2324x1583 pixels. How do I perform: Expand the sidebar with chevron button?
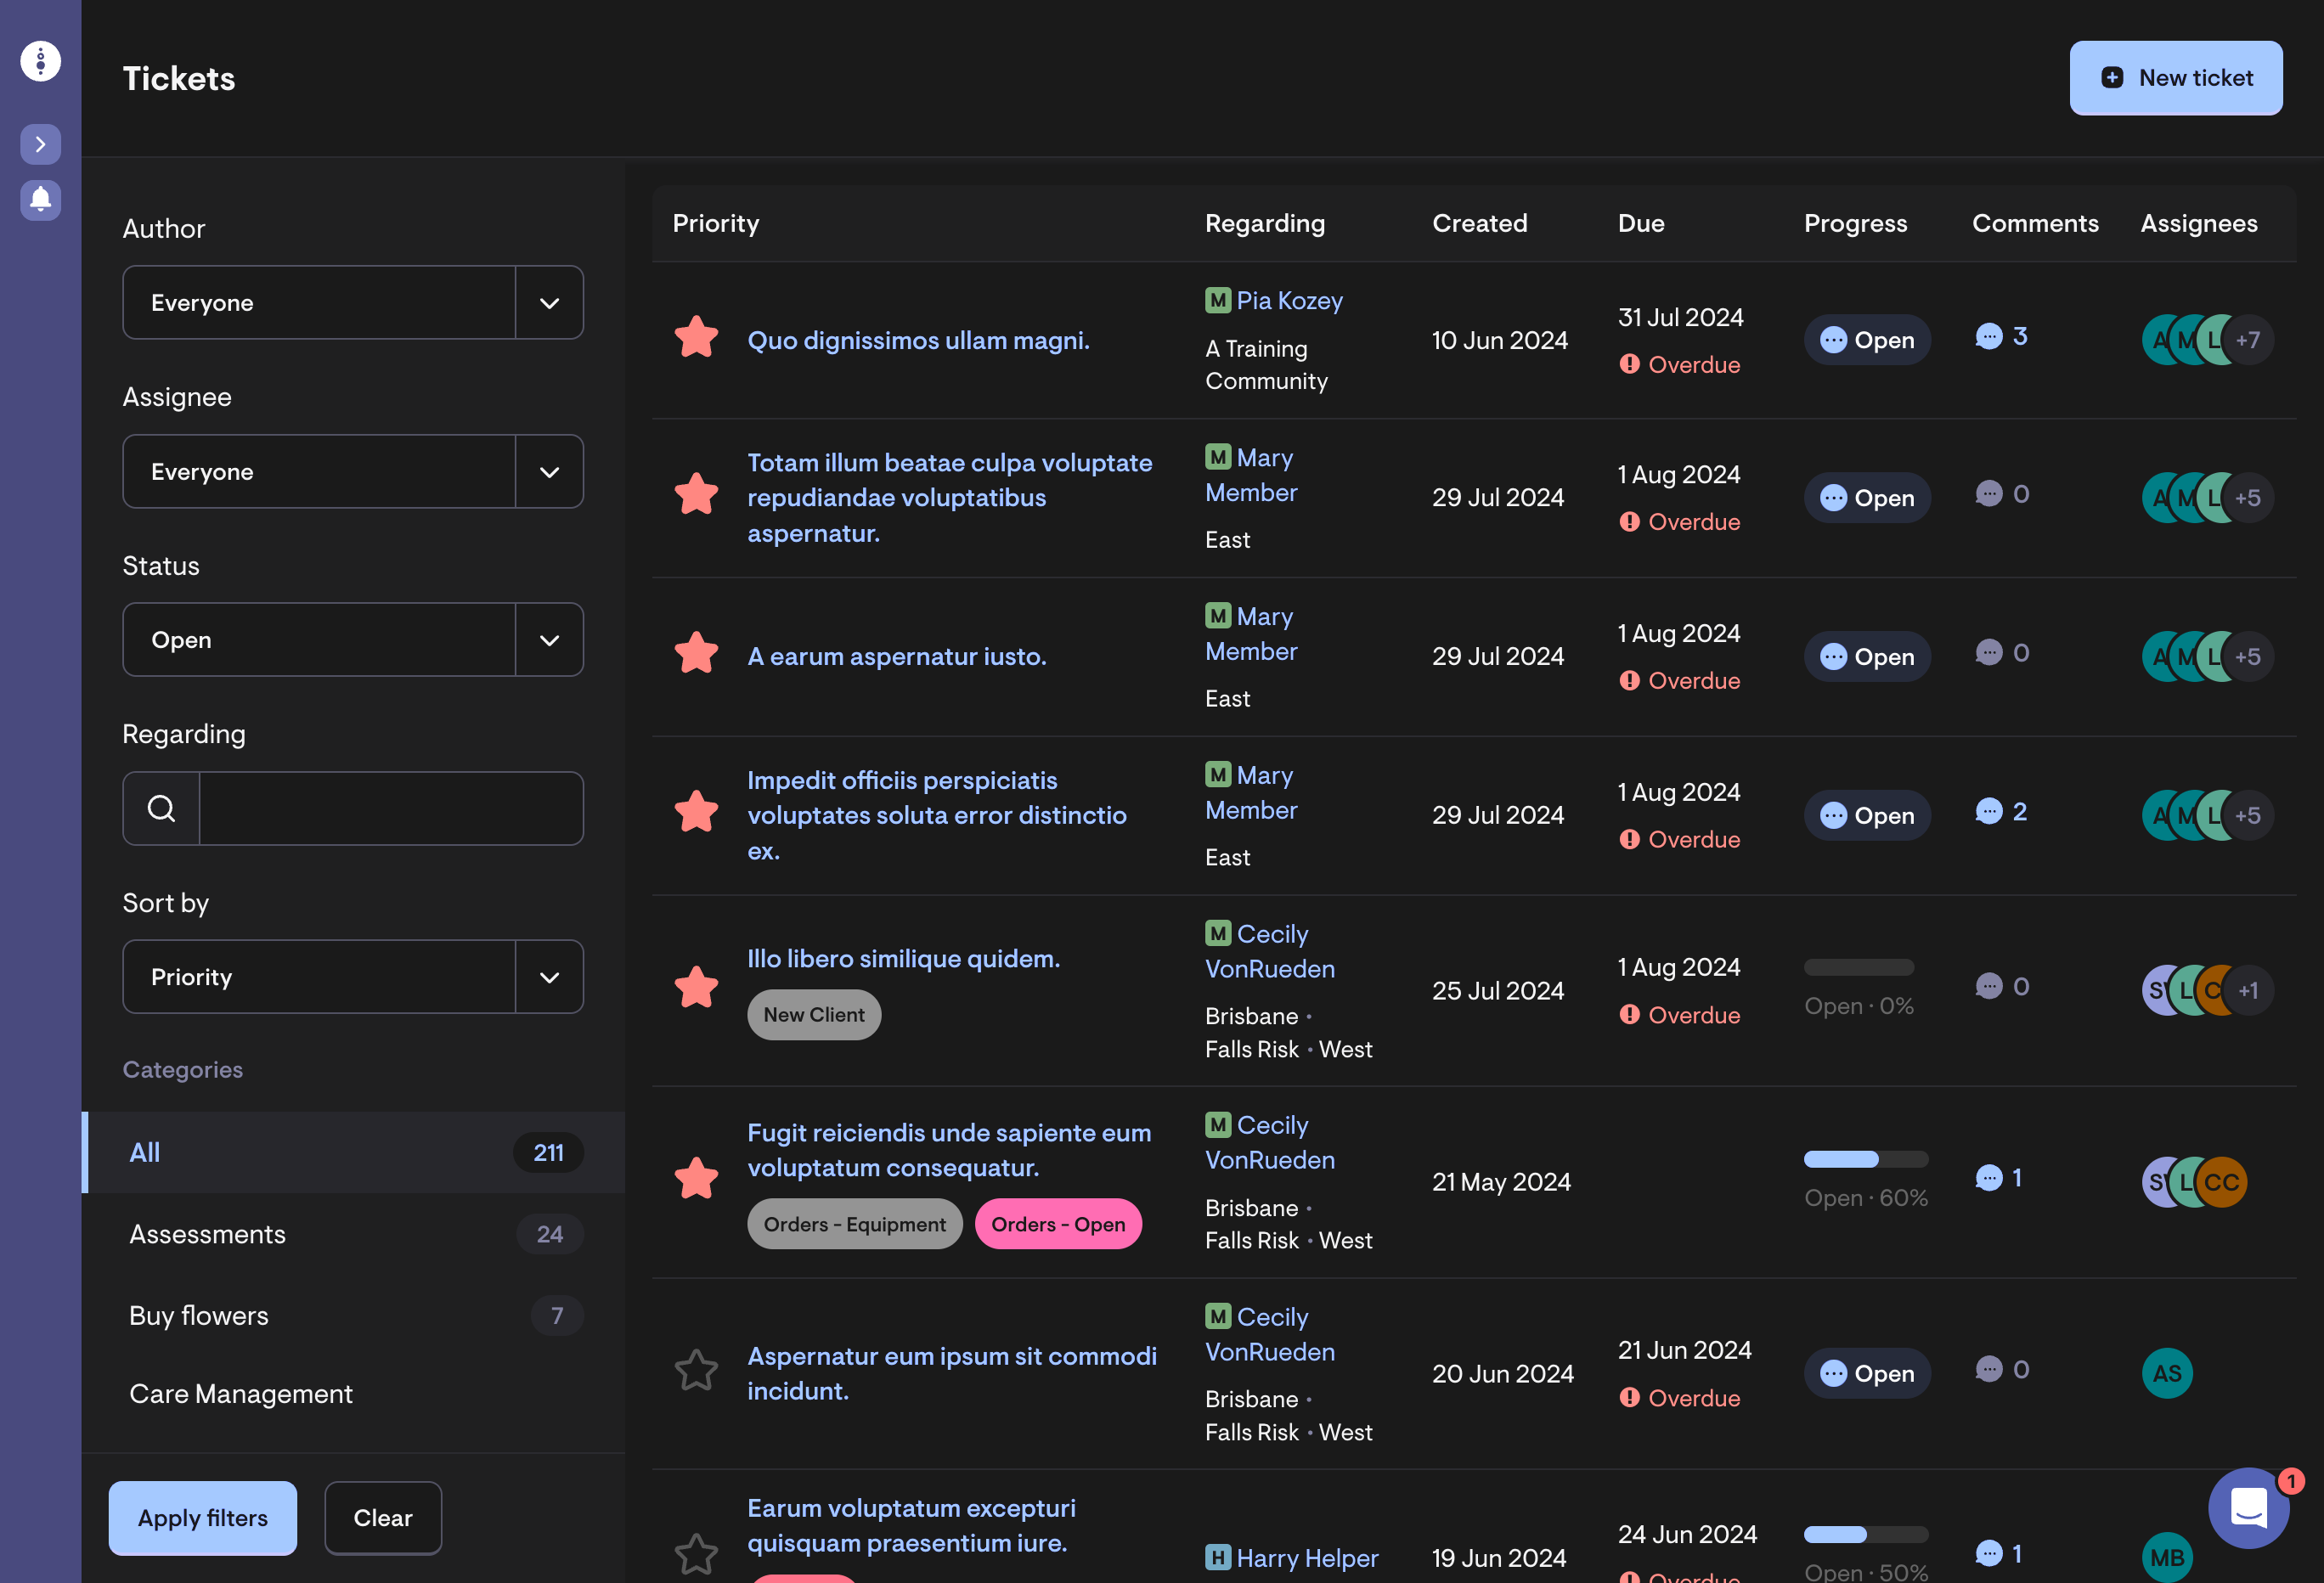pos(40,144)
